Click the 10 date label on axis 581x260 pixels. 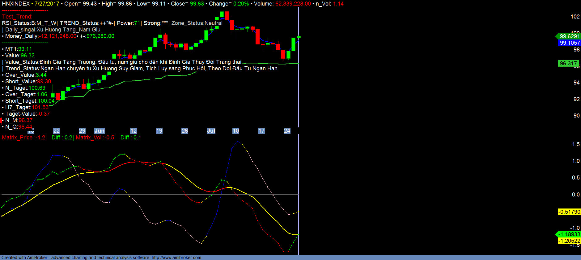236,131
